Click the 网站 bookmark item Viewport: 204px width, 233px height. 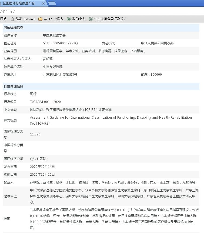coord(3,19)
